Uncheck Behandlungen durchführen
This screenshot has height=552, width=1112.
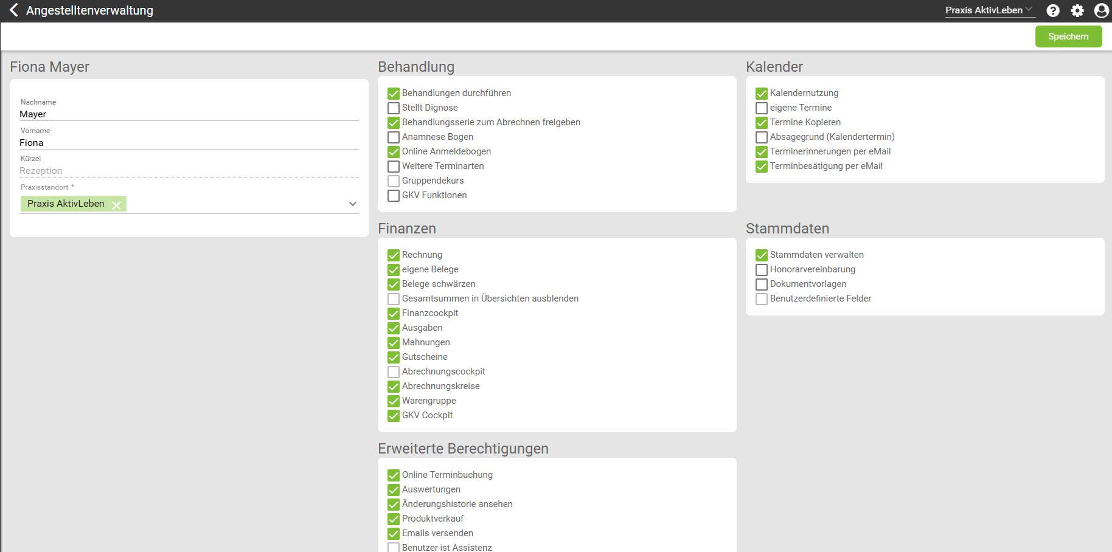click(x=394, y=94)
